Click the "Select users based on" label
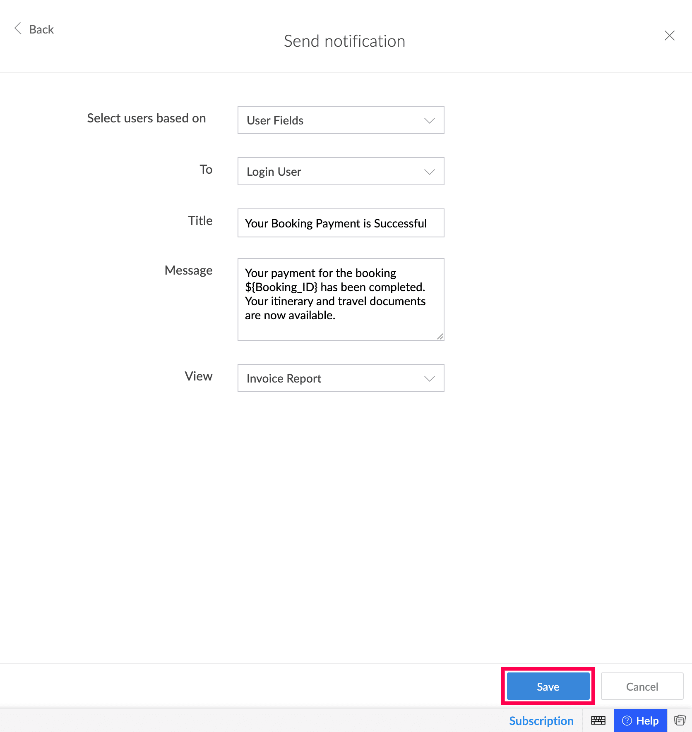 coord(147,118)
